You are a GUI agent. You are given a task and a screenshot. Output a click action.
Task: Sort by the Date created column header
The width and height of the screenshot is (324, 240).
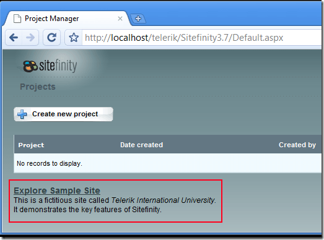(141, 145)
